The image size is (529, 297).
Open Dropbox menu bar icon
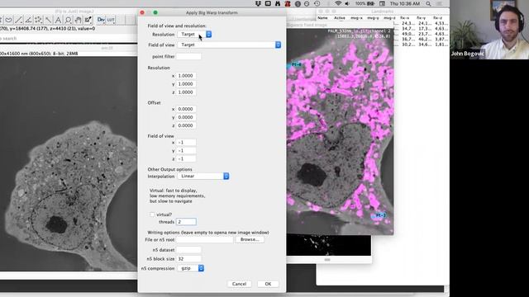(x=258, y=3)
